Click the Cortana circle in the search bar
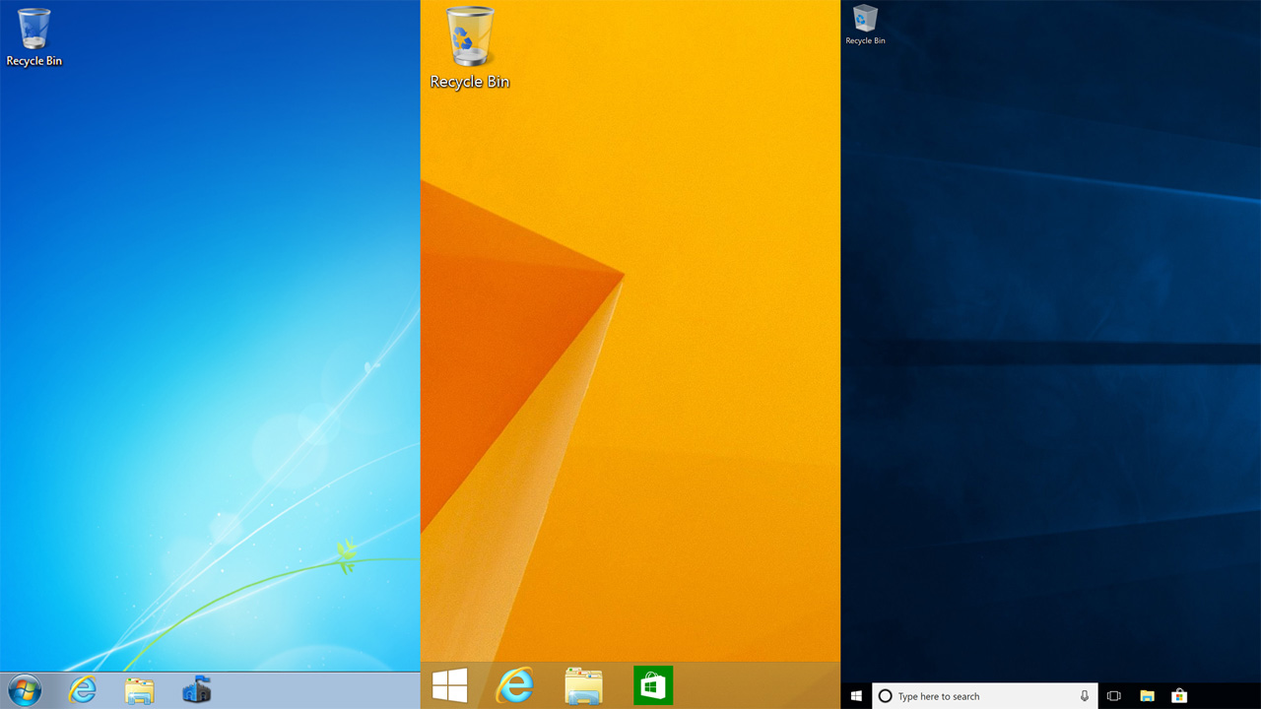 click(x=885, y=695)
